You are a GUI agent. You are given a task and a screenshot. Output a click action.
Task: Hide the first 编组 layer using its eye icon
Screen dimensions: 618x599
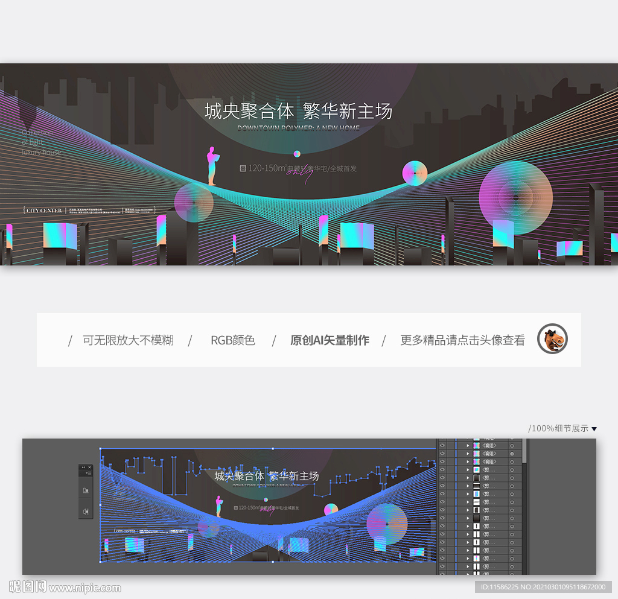pos(442,446)
